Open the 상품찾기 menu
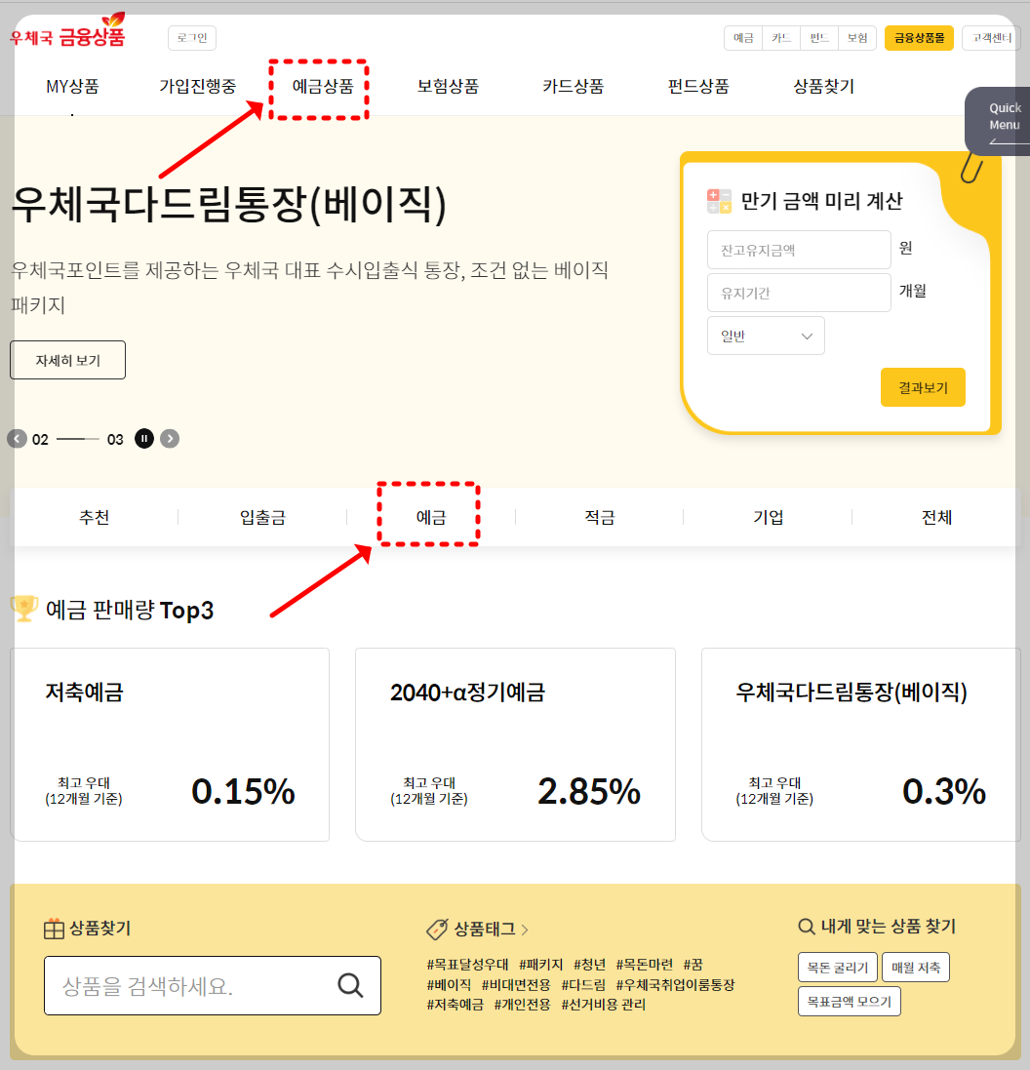This screenshot has width=1030, height=1070. tap(824, 87)
